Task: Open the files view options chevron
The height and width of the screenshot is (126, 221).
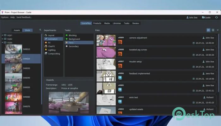Action: pos(218,30)
